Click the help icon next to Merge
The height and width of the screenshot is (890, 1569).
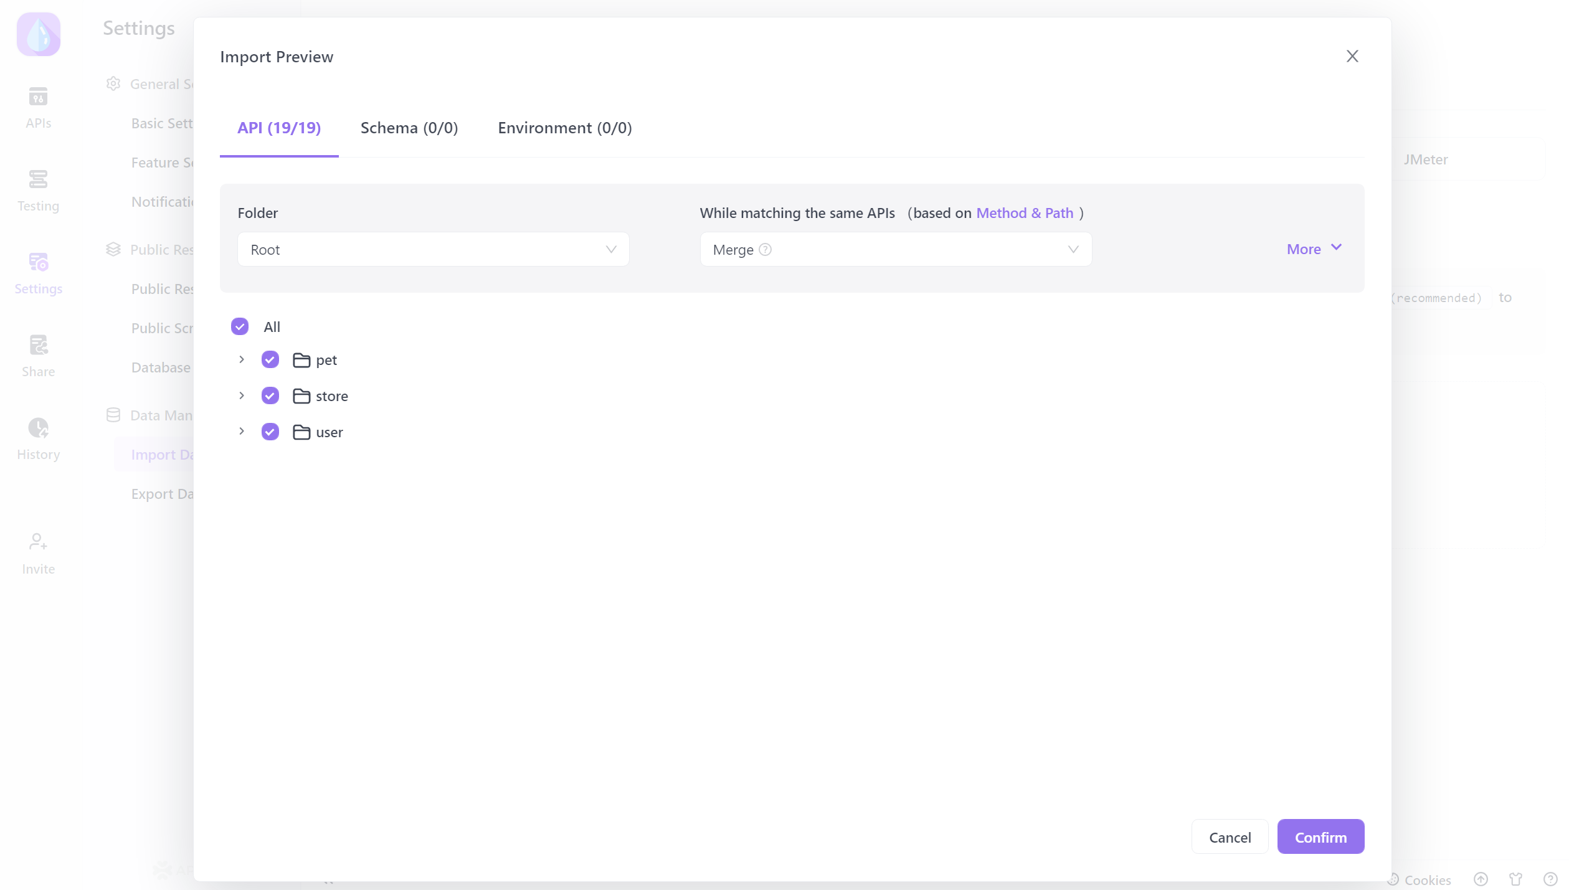(766, 250)
